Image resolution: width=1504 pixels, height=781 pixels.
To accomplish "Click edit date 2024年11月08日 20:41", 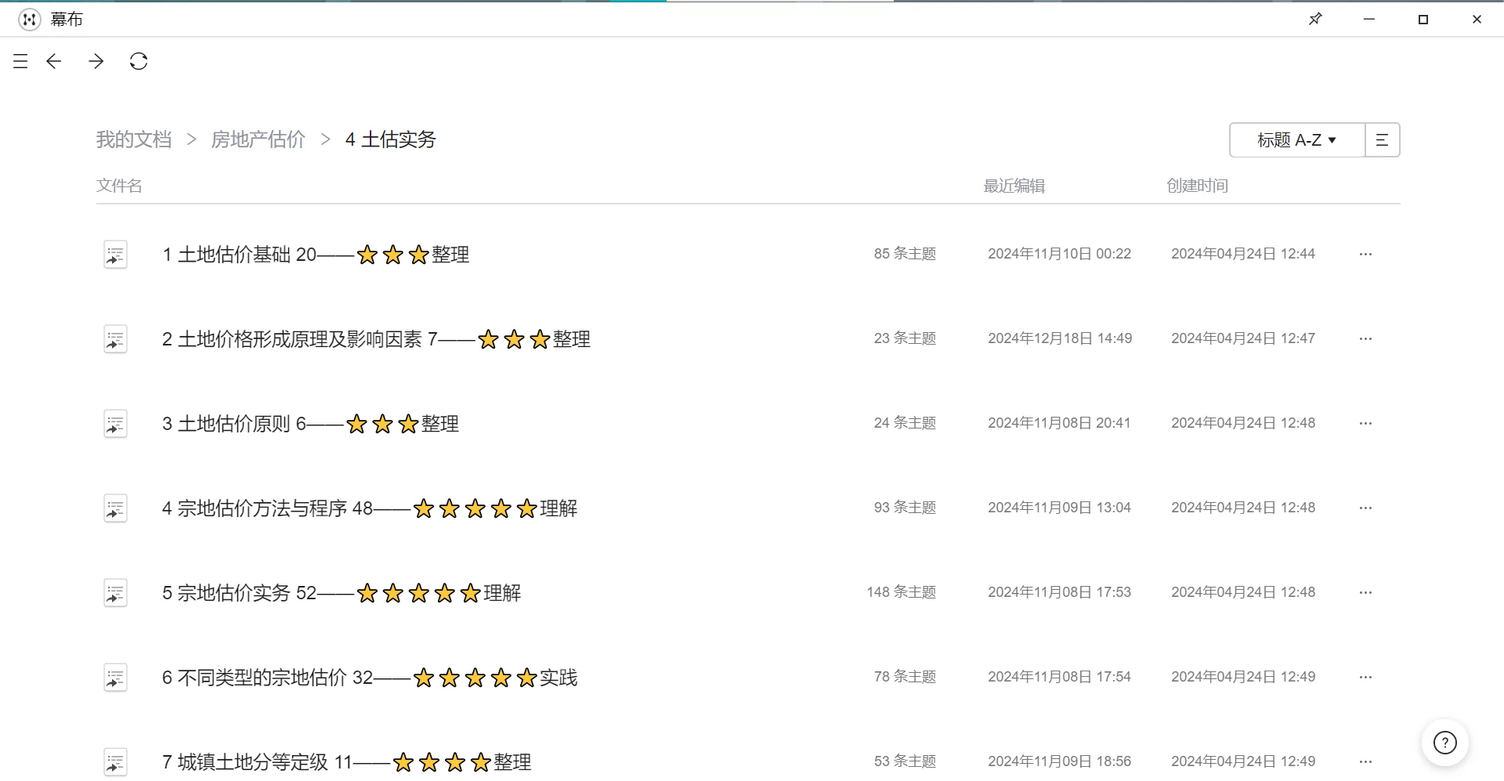I will pos(1059,423).
